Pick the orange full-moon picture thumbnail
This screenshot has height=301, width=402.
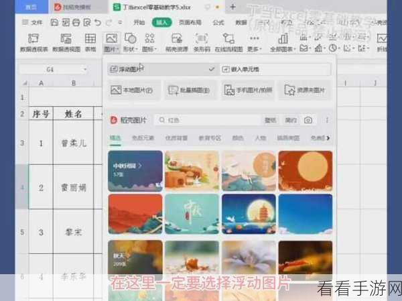pos(306,171)
